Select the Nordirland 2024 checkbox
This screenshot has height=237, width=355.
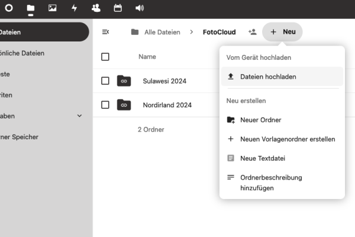point(105,105)
